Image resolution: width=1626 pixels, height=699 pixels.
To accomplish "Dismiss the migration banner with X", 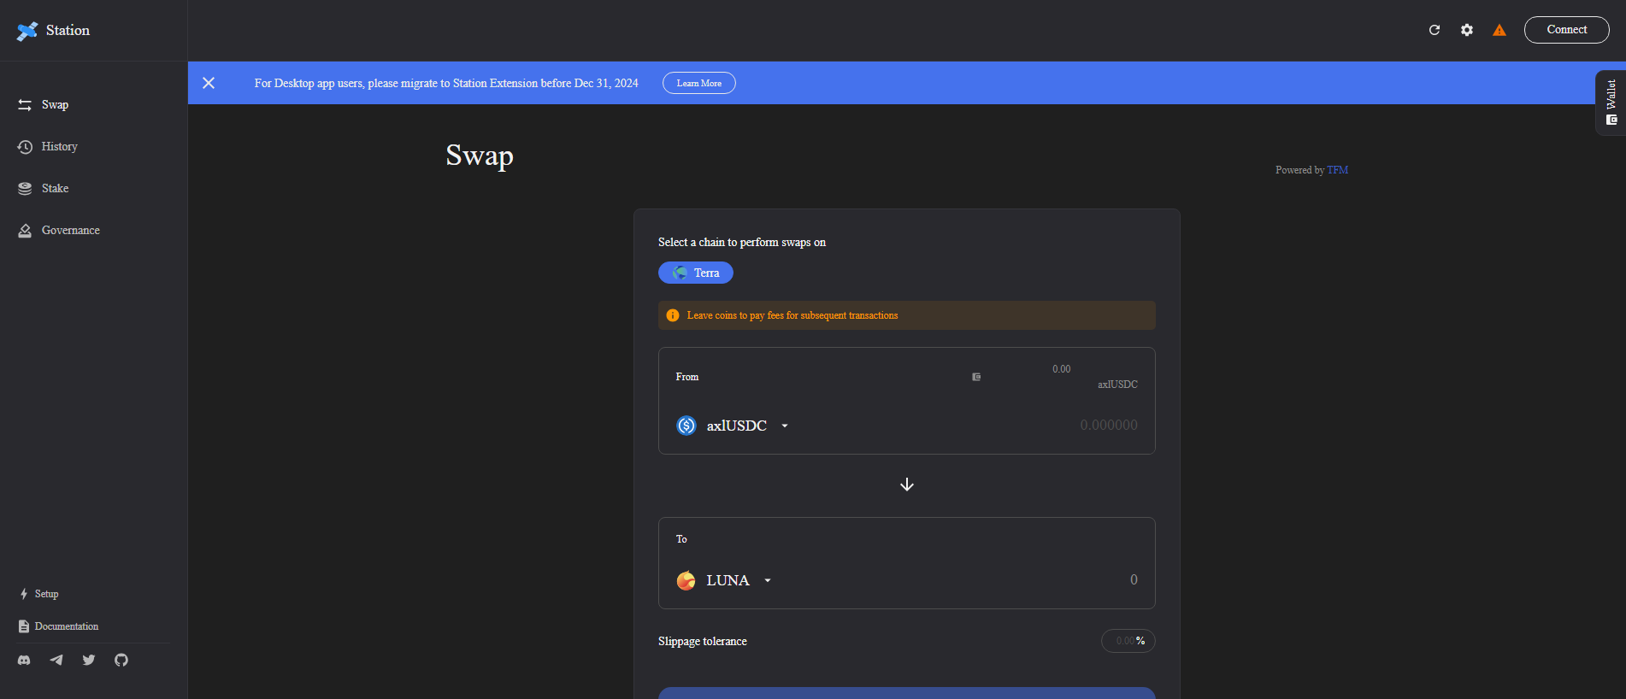I will pos(209,83).
